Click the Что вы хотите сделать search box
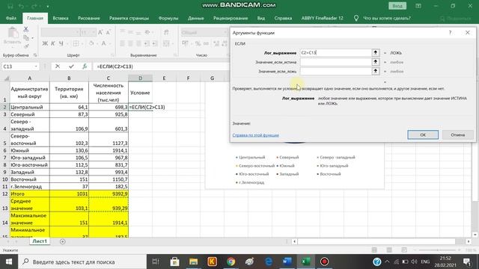Screen dimensions: 479x269 (x=387, y=18)
